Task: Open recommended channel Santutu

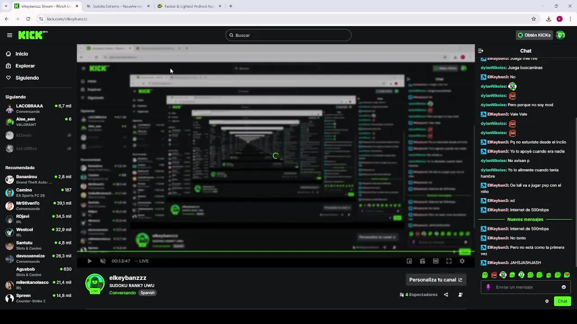Action: pos(38,245)
